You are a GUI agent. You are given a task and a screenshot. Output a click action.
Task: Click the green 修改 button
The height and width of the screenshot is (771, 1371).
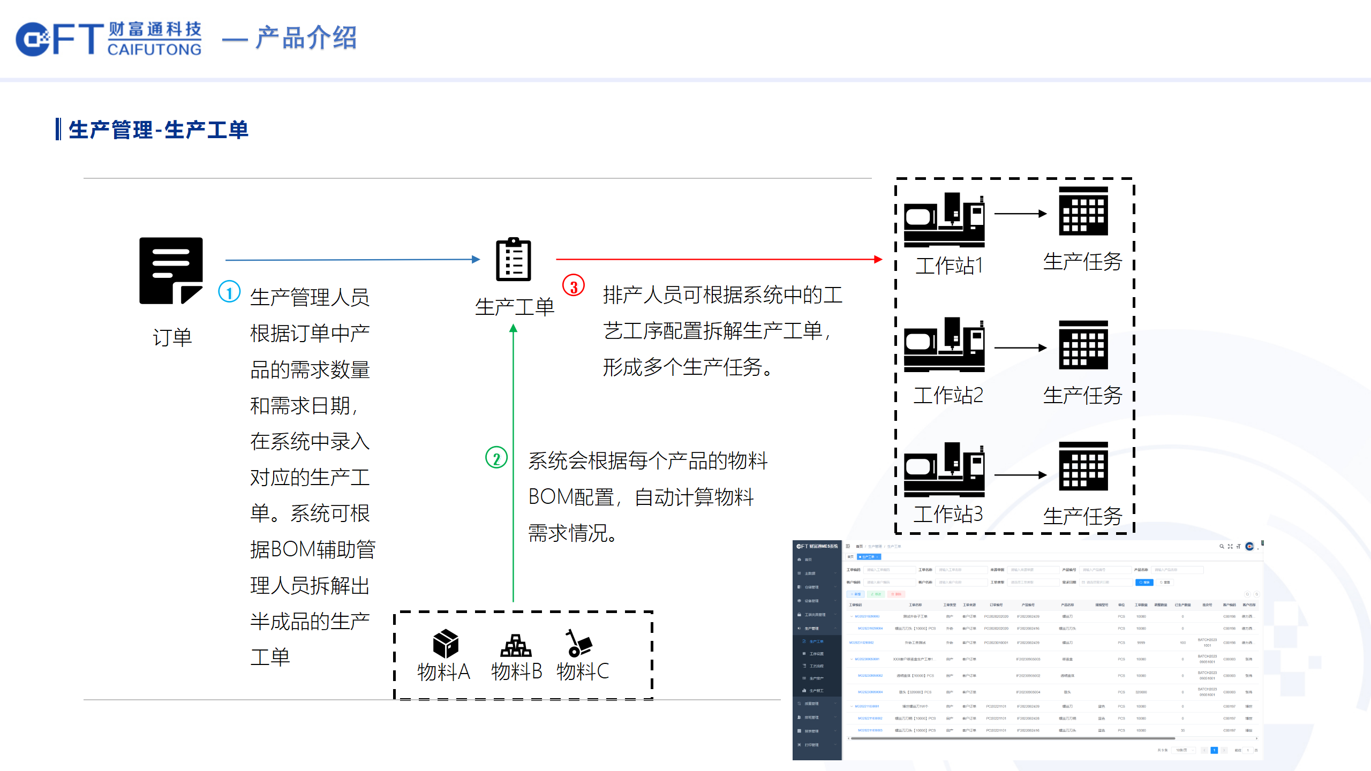tap(876, 594)
